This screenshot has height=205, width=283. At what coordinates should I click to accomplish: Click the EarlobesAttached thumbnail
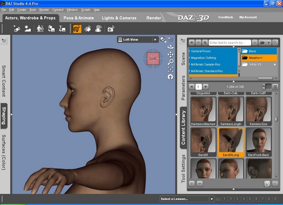(203, 111)
